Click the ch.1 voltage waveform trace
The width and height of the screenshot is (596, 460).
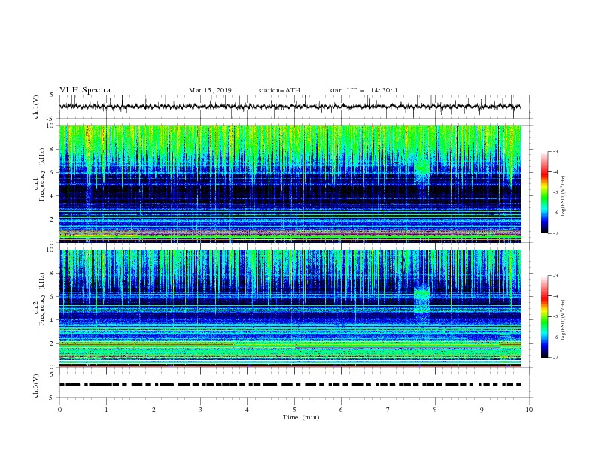click(290, 107)
